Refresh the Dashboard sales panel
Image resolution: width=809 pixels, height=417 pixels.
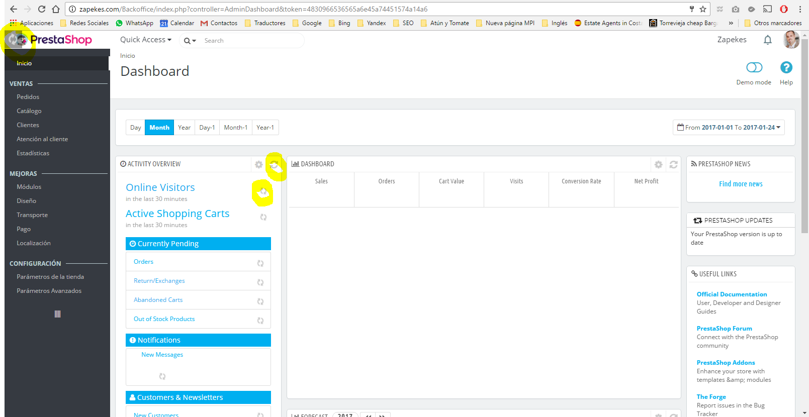673,164
